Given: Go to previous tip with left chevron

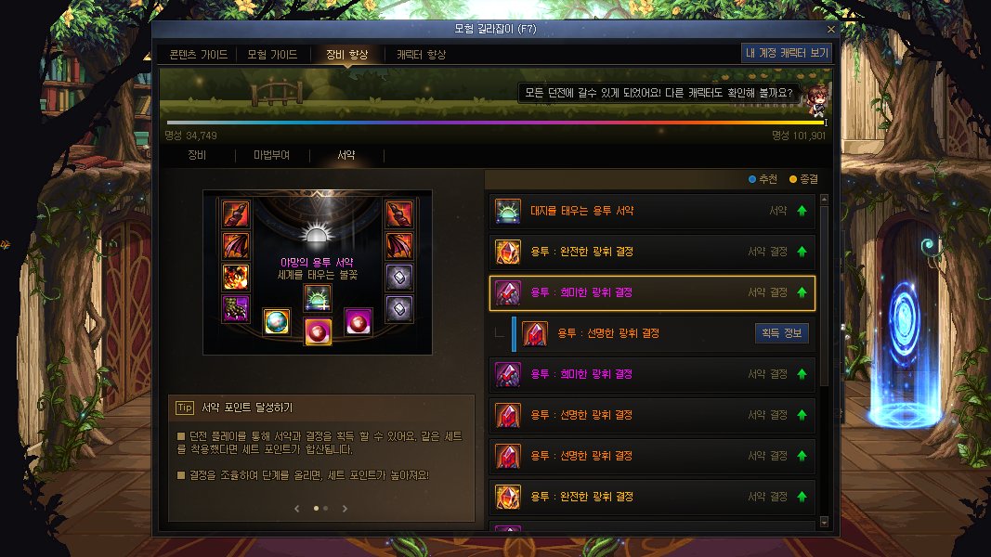Looking at the screenshot, I should tap(297, 509).
